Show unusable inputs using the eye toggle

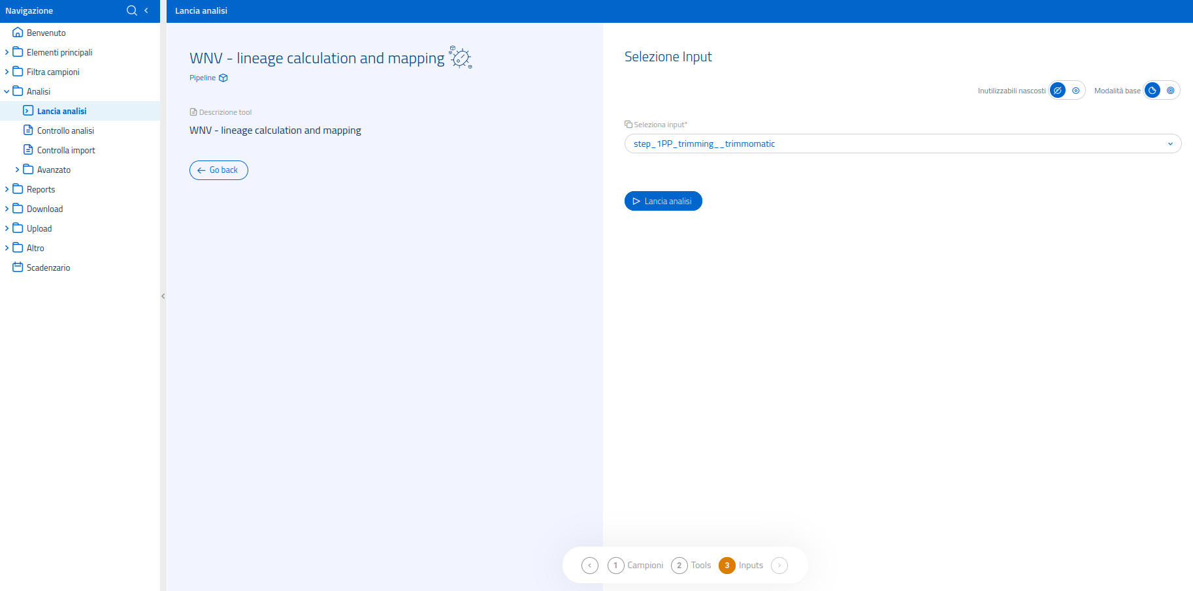[x=1075, y=91]
